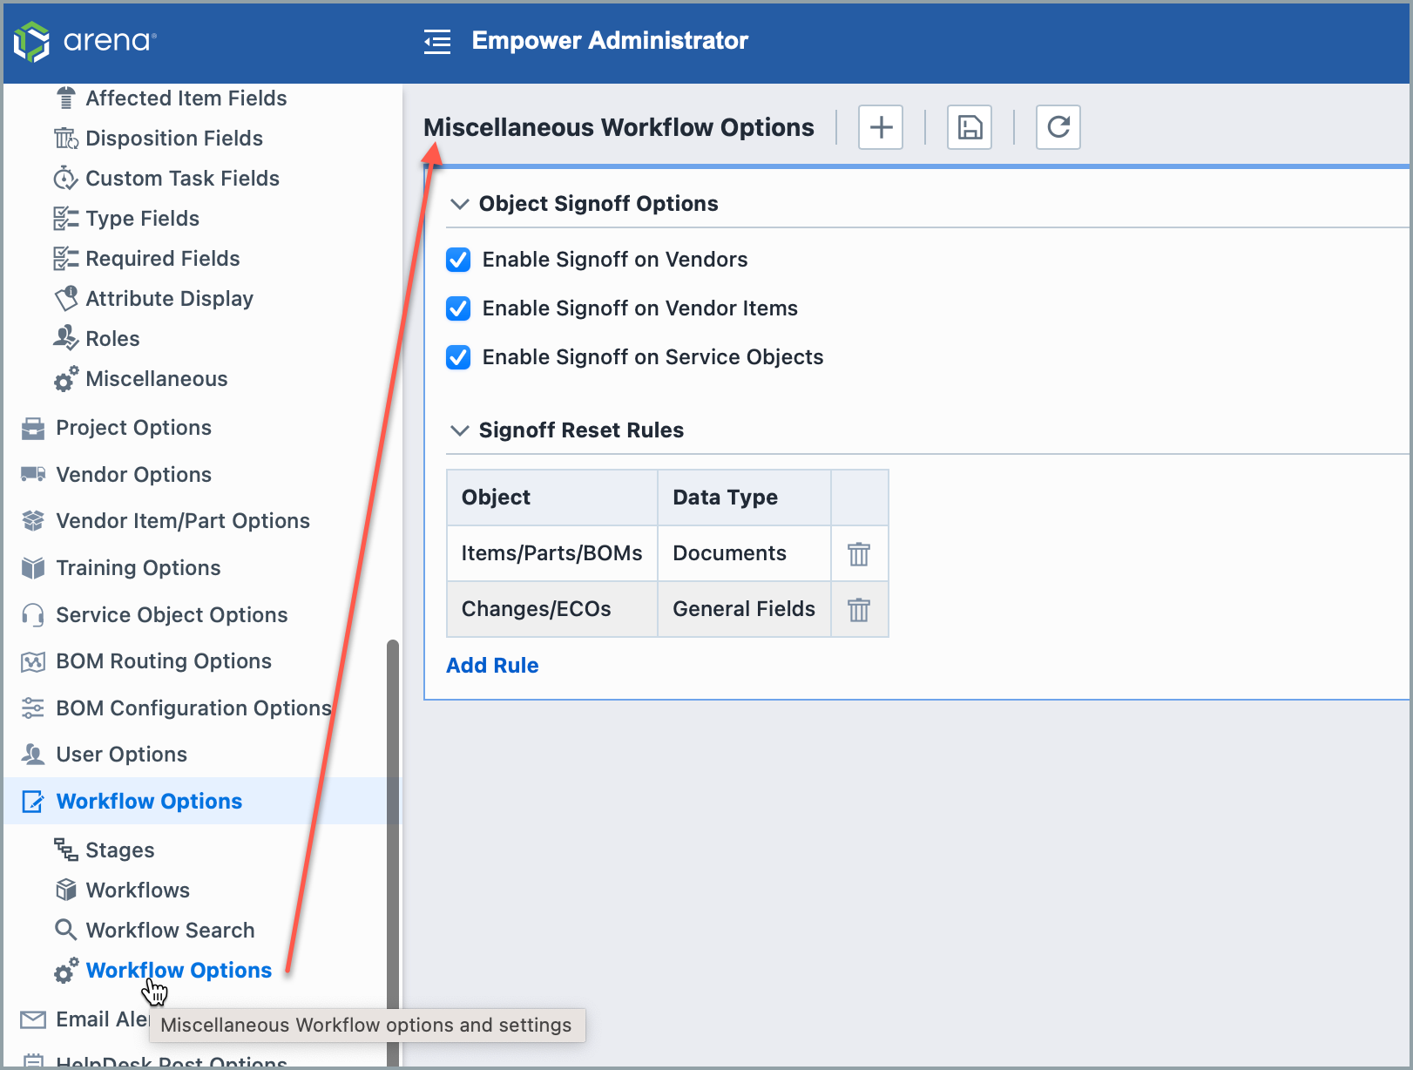The height and width of the screenshot is (1070, 1413).
Task: Click the plus icon to add new option
Action: click(880, 127)
